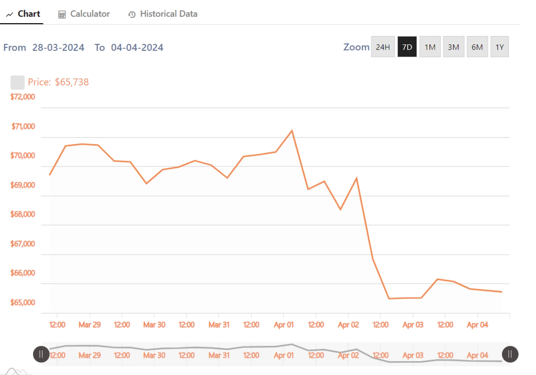Click the right range slider handle

[510, 354]
